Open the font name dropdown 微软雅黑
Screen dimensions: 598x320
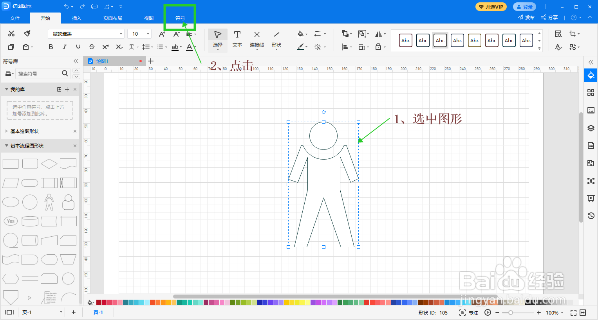point(86,34)
